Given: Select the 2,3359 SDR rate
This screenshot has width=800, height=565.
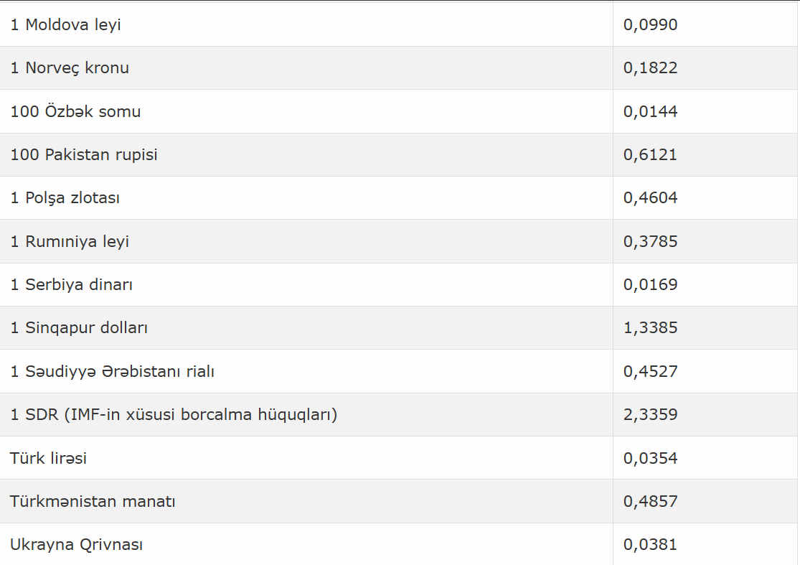Looking at the screenshot, I should coord(651,414).
